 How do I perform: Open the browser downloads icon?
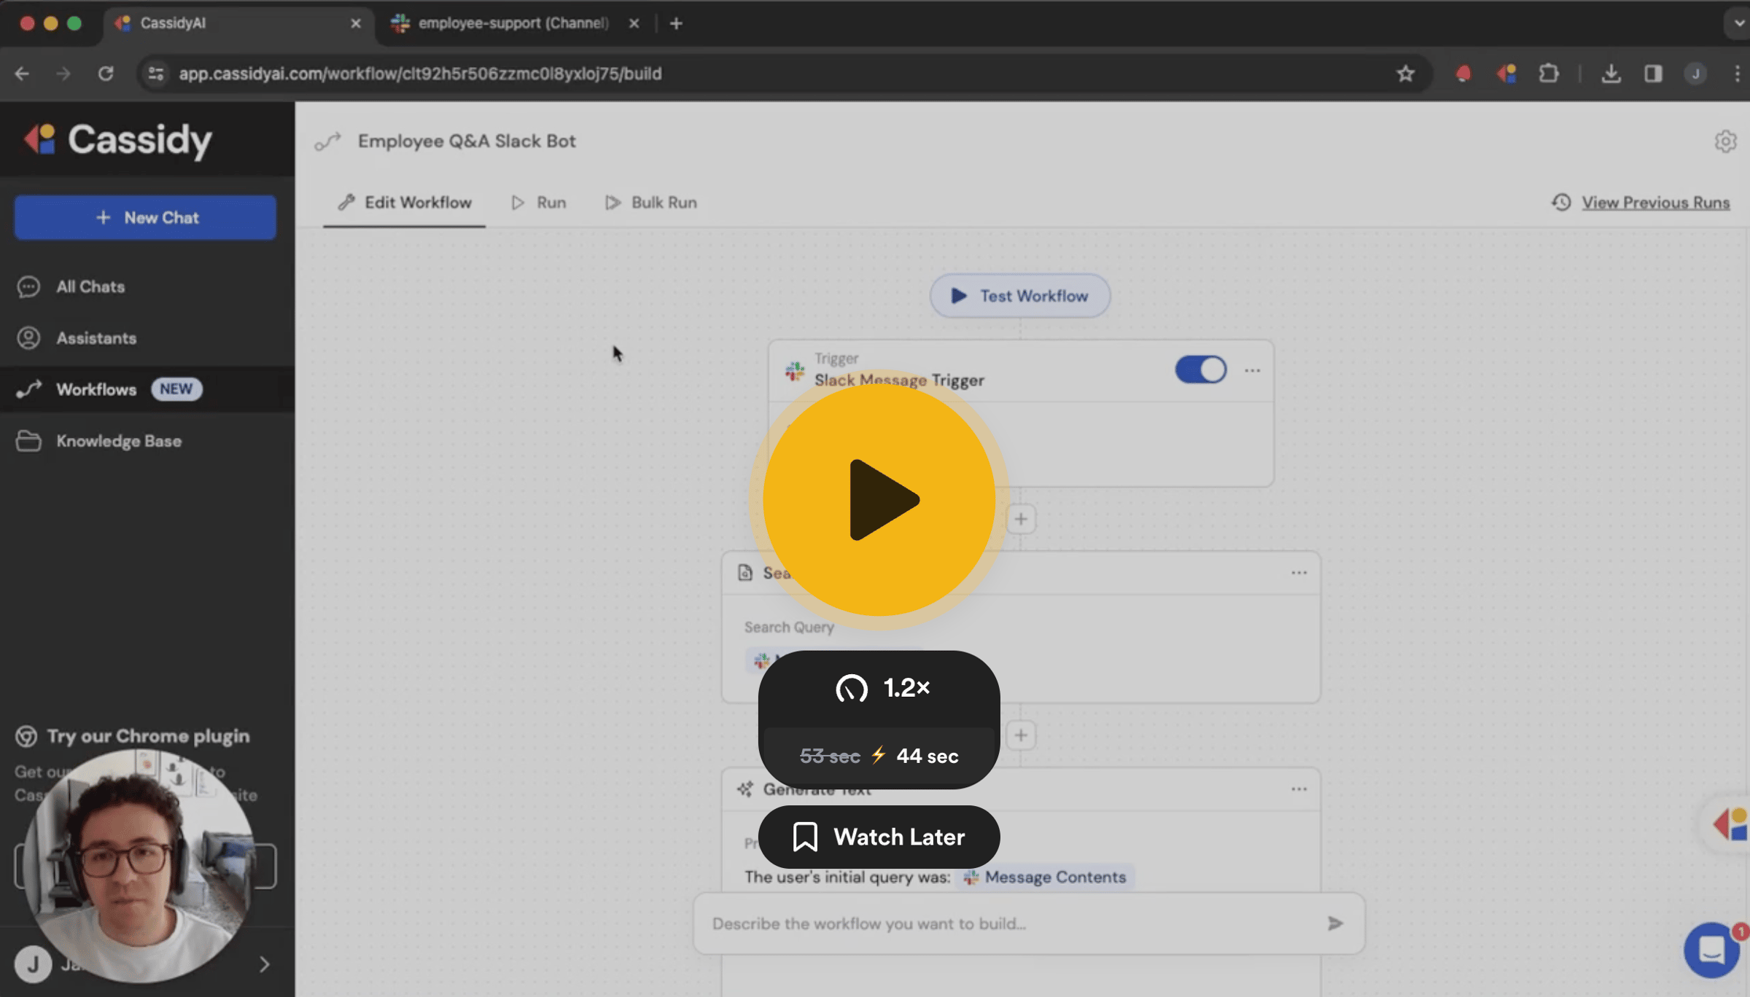click(x=1611, y=74)
